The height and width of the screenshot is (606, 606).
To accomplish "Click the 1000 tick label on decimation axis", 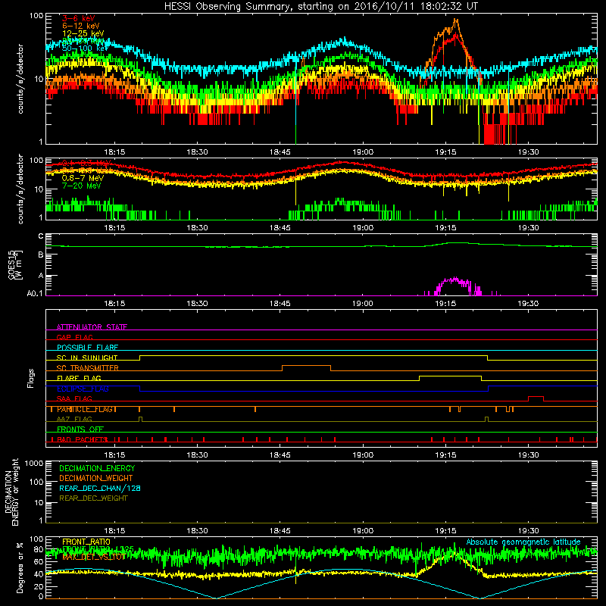I will (x=34, y=463).
